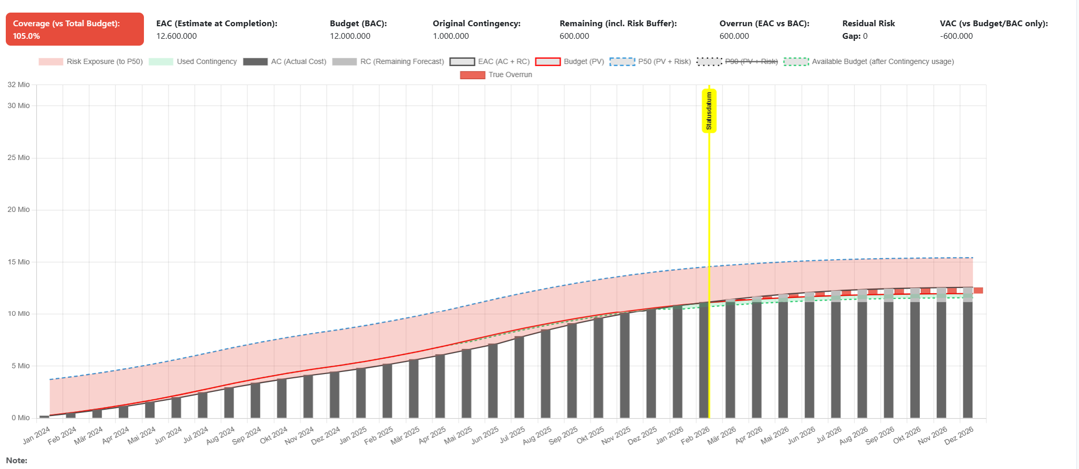Toggle the P50 (PV + Risk) dashed line legend
The width and height of the screenshot is (1079, 469).
(650, 62)
